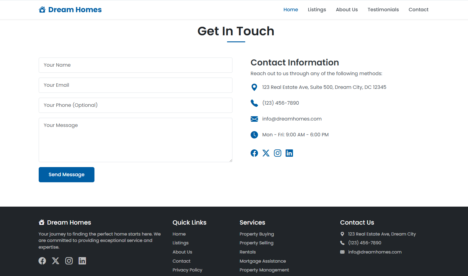Image resolution: width=468 pixels, height=276 pixels.
Task: Open the LinkedIn icon under Contact Information
Action: [x=289, y=153]
